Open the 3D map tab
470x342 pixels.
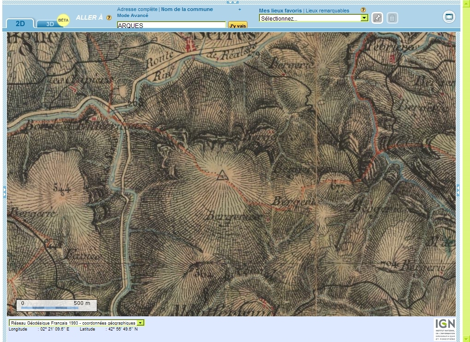click(50, 24)
